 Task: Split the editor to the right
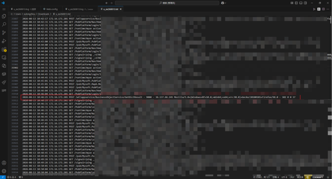click(323, 9)
